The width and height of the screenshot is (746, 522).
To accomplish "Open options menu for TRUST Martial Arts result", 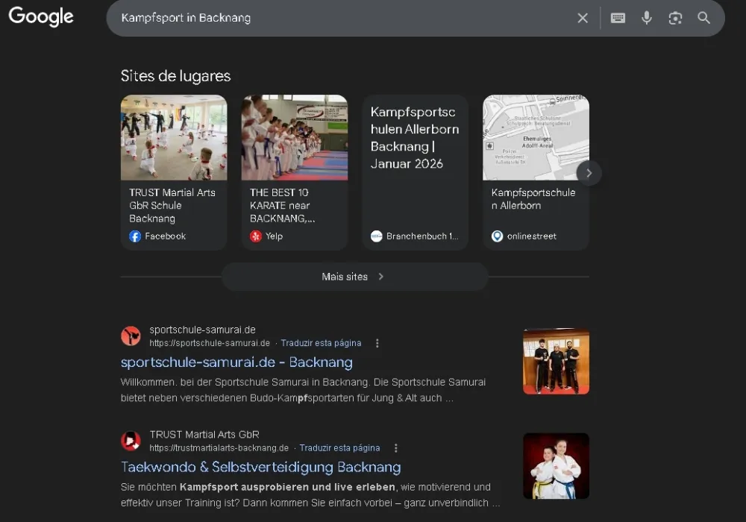I will point(396,447).
